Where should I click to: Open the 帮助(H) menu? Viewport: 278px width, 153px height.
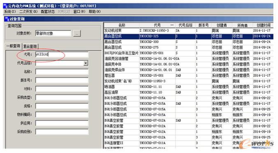(95, 12)
